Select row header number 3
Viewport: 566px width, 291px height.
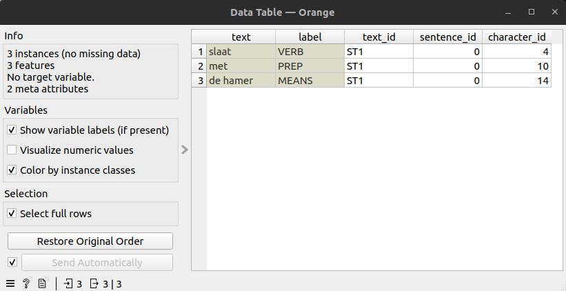199,80
